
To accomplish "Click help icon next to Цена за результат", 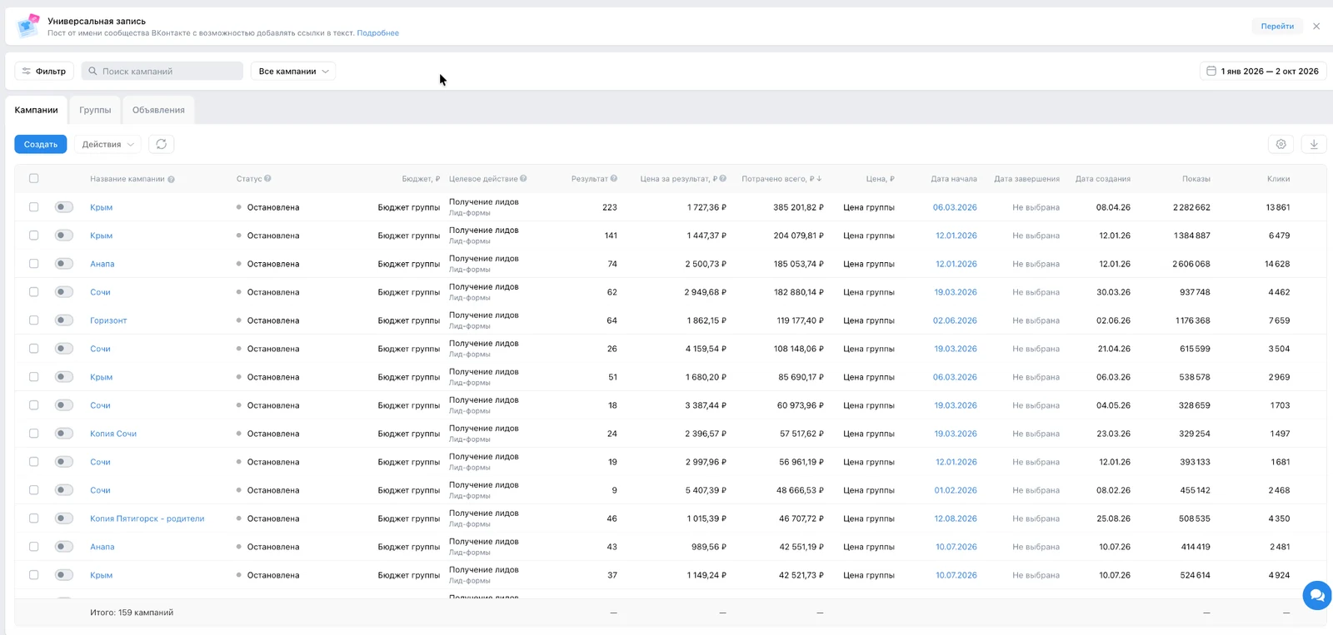I will point(723,178).
